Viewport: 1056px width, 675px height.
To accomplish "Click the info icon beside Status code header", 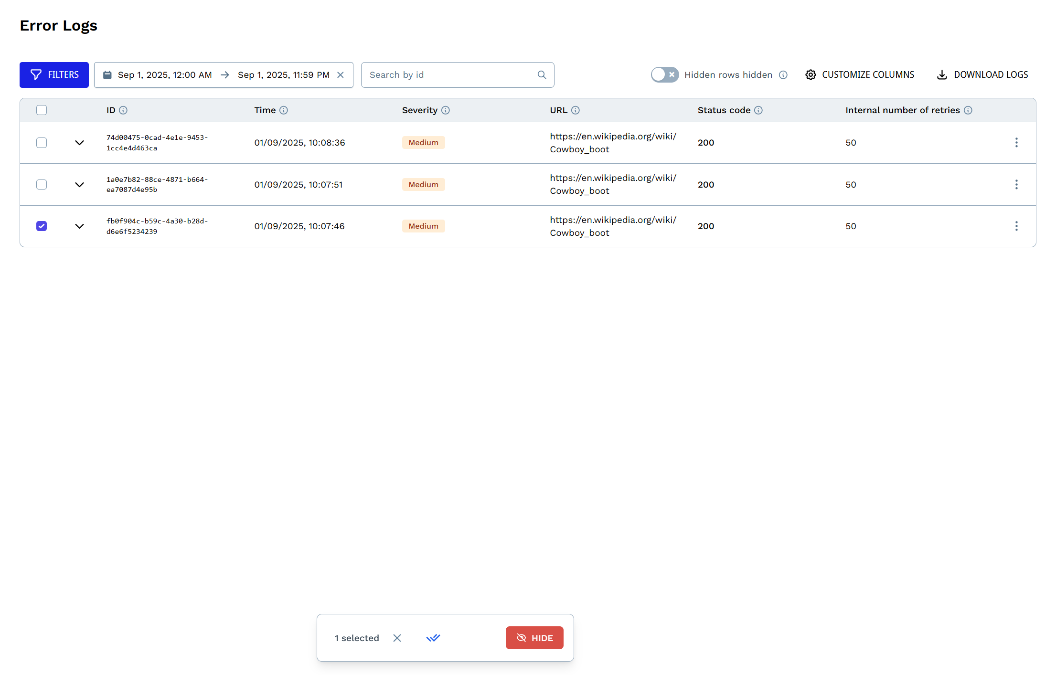I will (758, 110).
